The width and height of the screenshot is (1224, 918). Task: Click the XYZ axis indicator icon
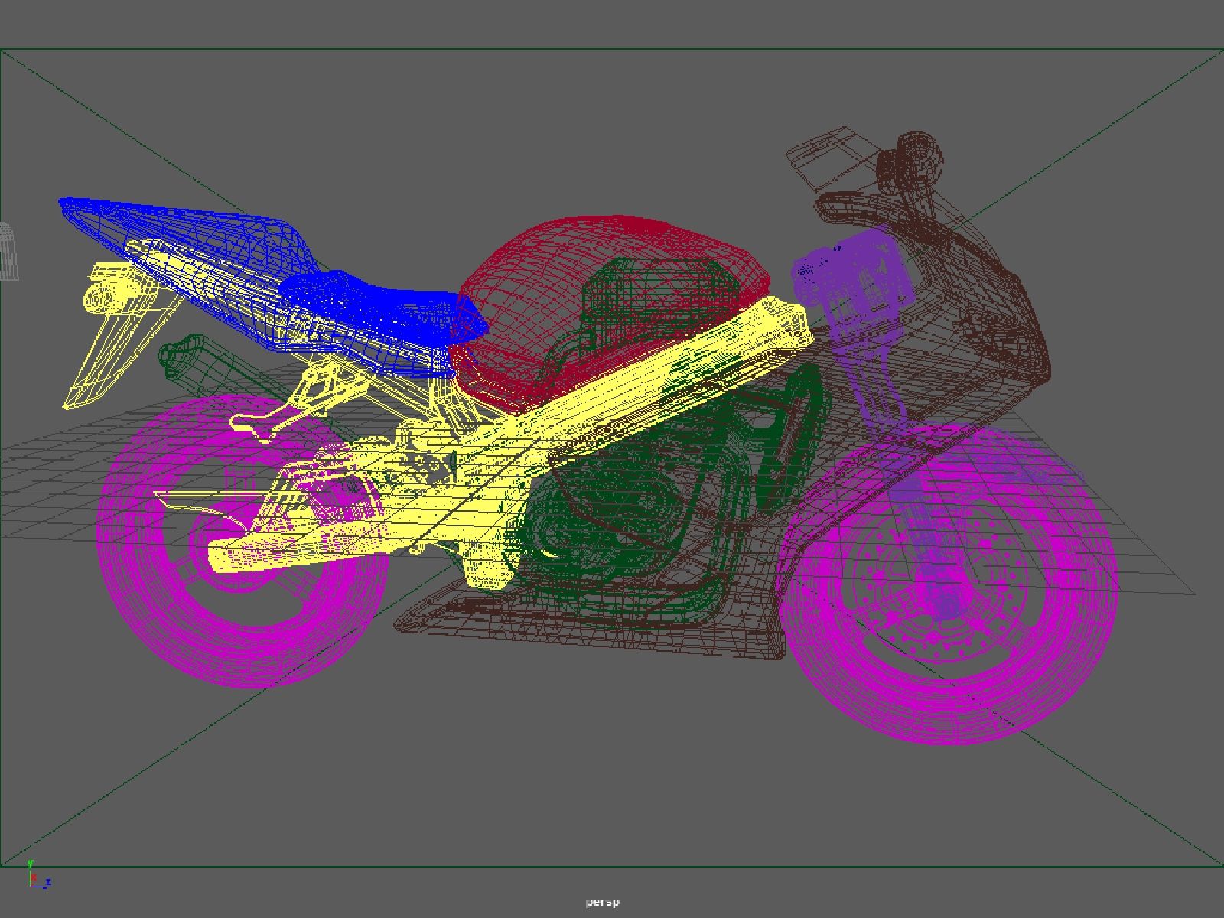pos(37,874)
